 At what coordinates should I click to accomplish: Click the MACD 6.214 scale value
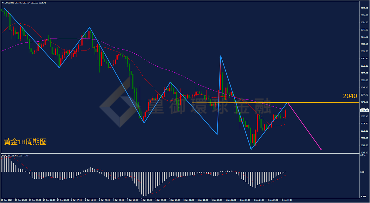[x=363, y=155]
